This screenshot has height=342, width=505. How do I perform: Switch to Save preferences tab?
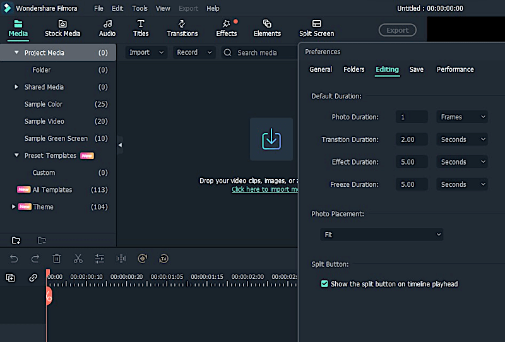[x=417, y=69]
